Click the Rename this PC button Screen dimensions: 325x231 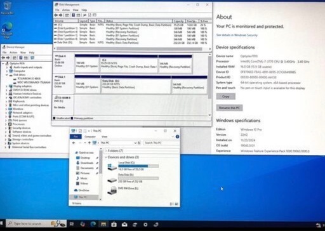(x=229, y=108)
